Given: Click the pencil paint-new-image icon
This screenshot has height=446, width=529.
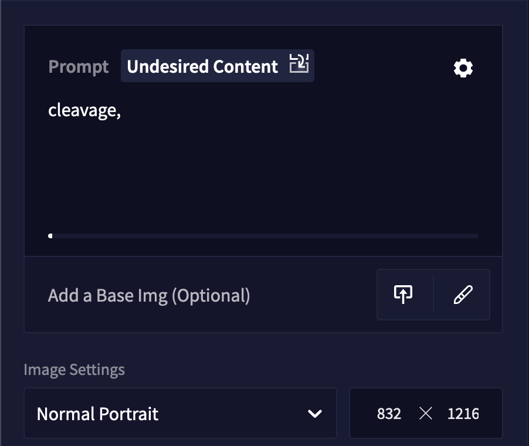Looking at the screenshot, I should [463, 295].
